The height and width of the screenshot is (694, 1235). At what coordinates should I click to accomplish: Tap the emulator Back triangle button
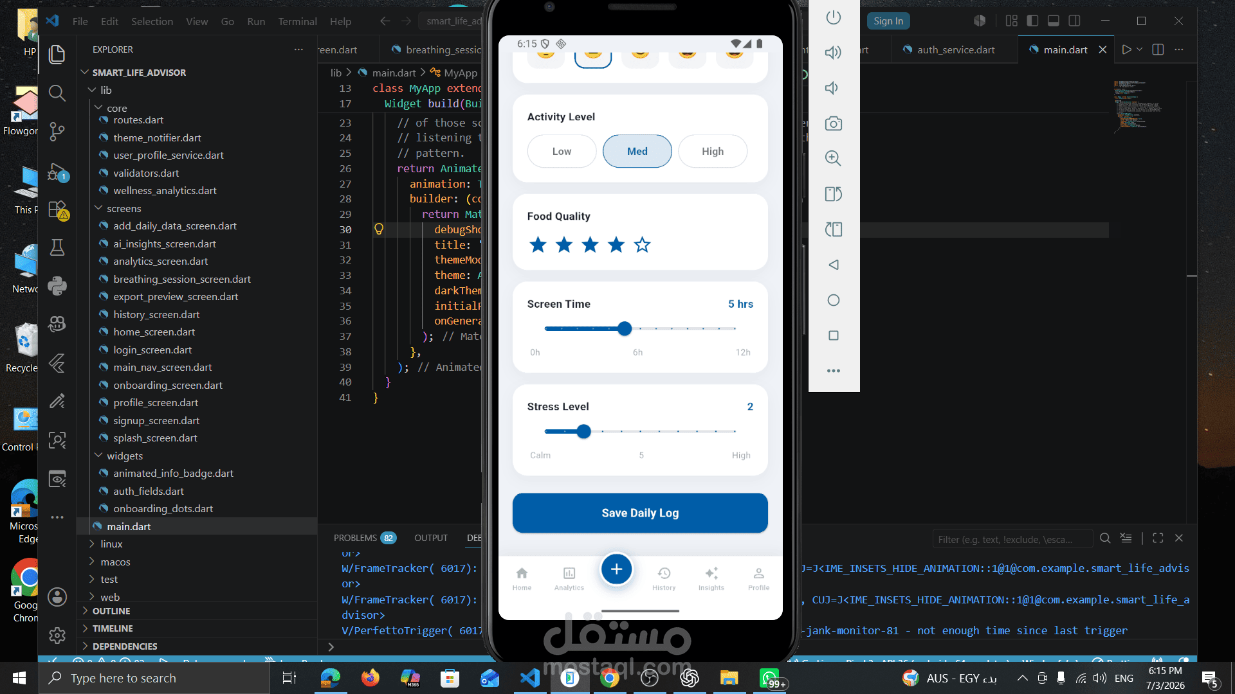pos(834,265)
